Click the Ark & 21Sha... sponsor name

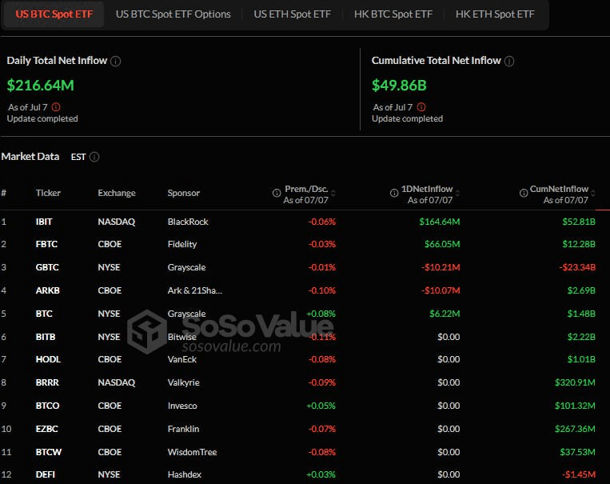(x=195, y=290)
